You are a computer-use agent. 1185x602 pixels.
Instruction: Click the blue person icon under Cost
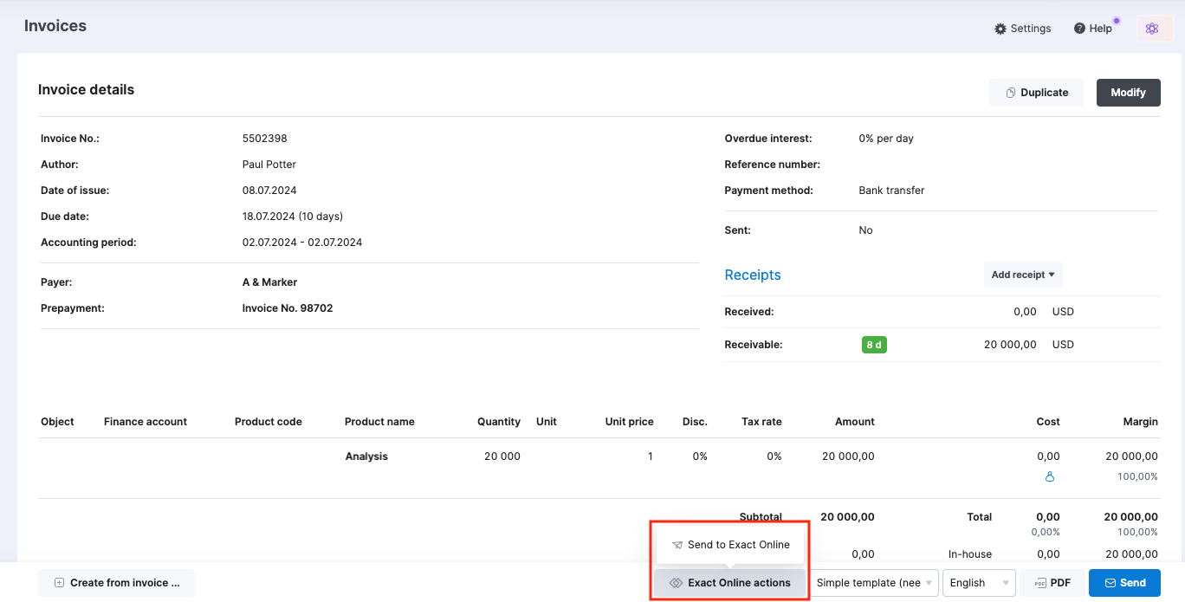1050,476
